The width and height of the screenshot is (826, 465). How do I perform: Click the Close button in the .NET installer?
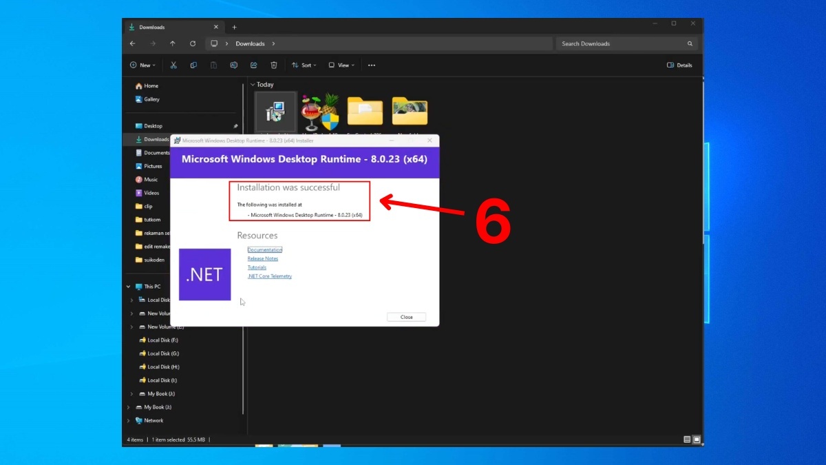406,317
